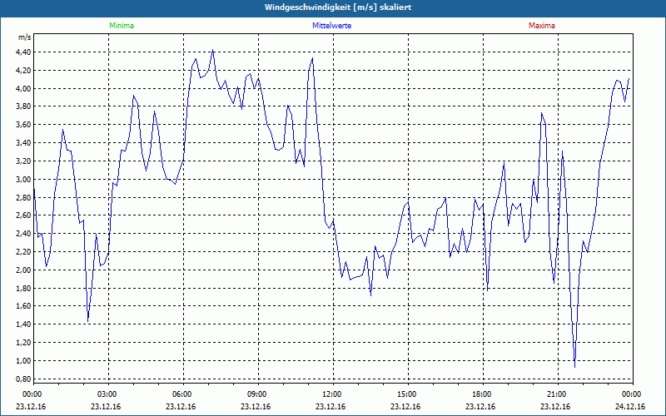Viewport: 666px width, 416px height.
Task: Click the 24.12.16 date label
Action: coord(630,407)
